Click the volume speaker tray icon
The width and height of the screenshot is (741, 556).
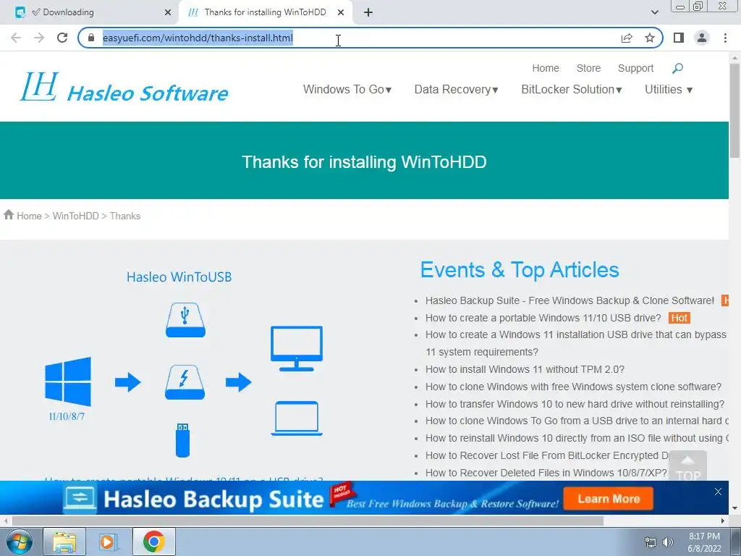667,542
